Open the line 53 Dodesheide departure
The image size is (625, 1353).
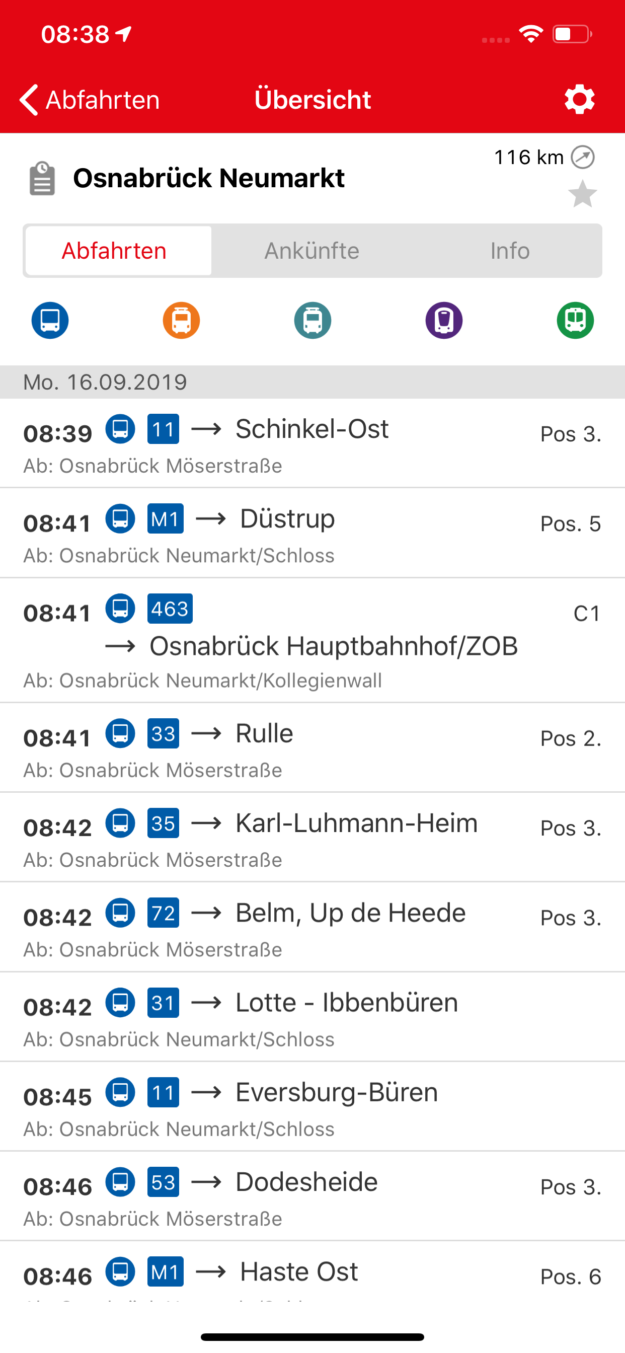click(x=312, y=1196)
